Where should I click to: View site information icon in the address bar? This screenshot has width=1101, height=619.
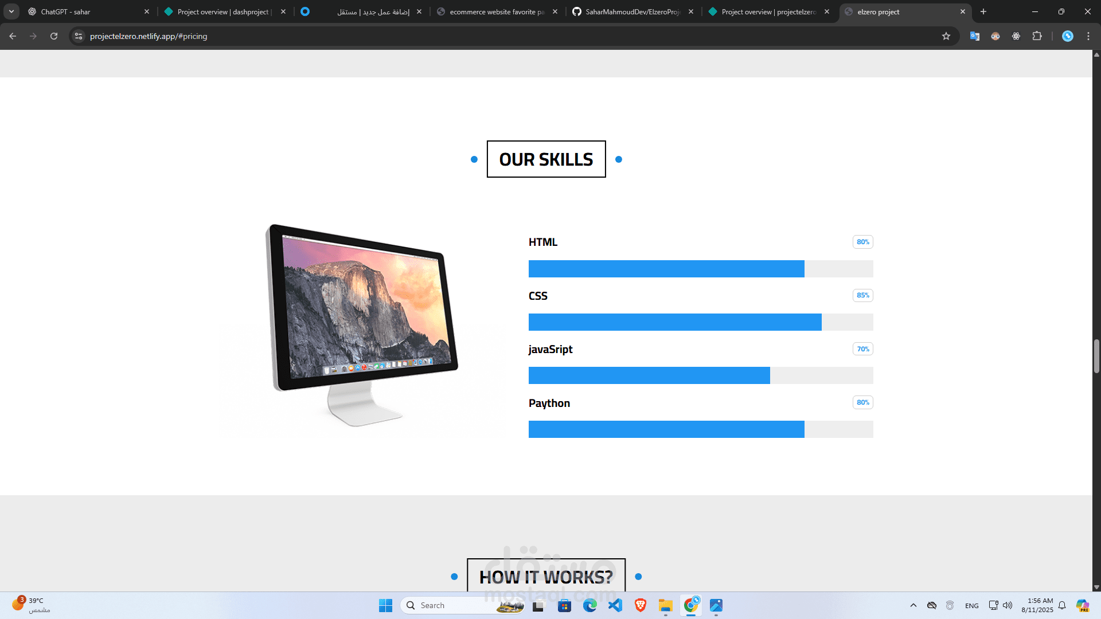(79, 36)
